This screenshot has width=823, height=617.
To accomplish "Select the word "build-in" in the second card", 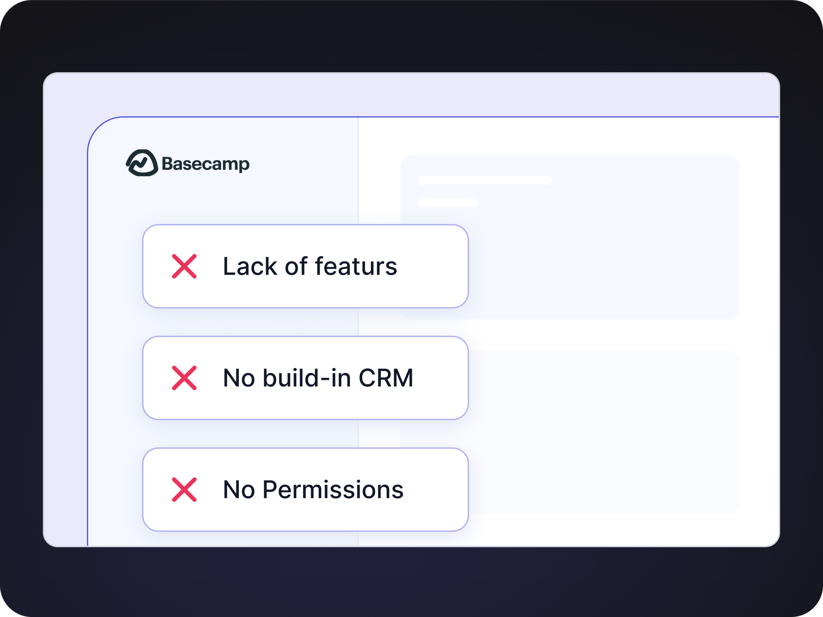I will (x=307, y=378).
